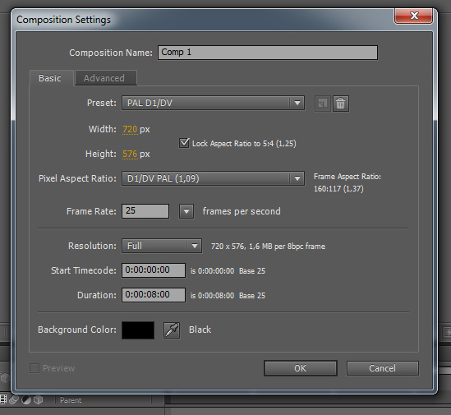
Task: Open the Resolution dropdown set to Full
Action: click(x=162, y=246)
